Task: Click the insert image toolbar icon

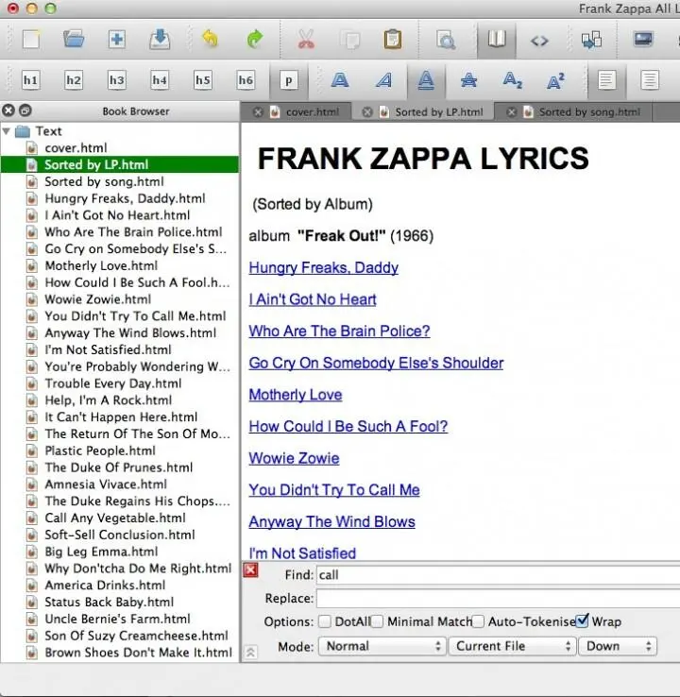Action: (643, 39)
